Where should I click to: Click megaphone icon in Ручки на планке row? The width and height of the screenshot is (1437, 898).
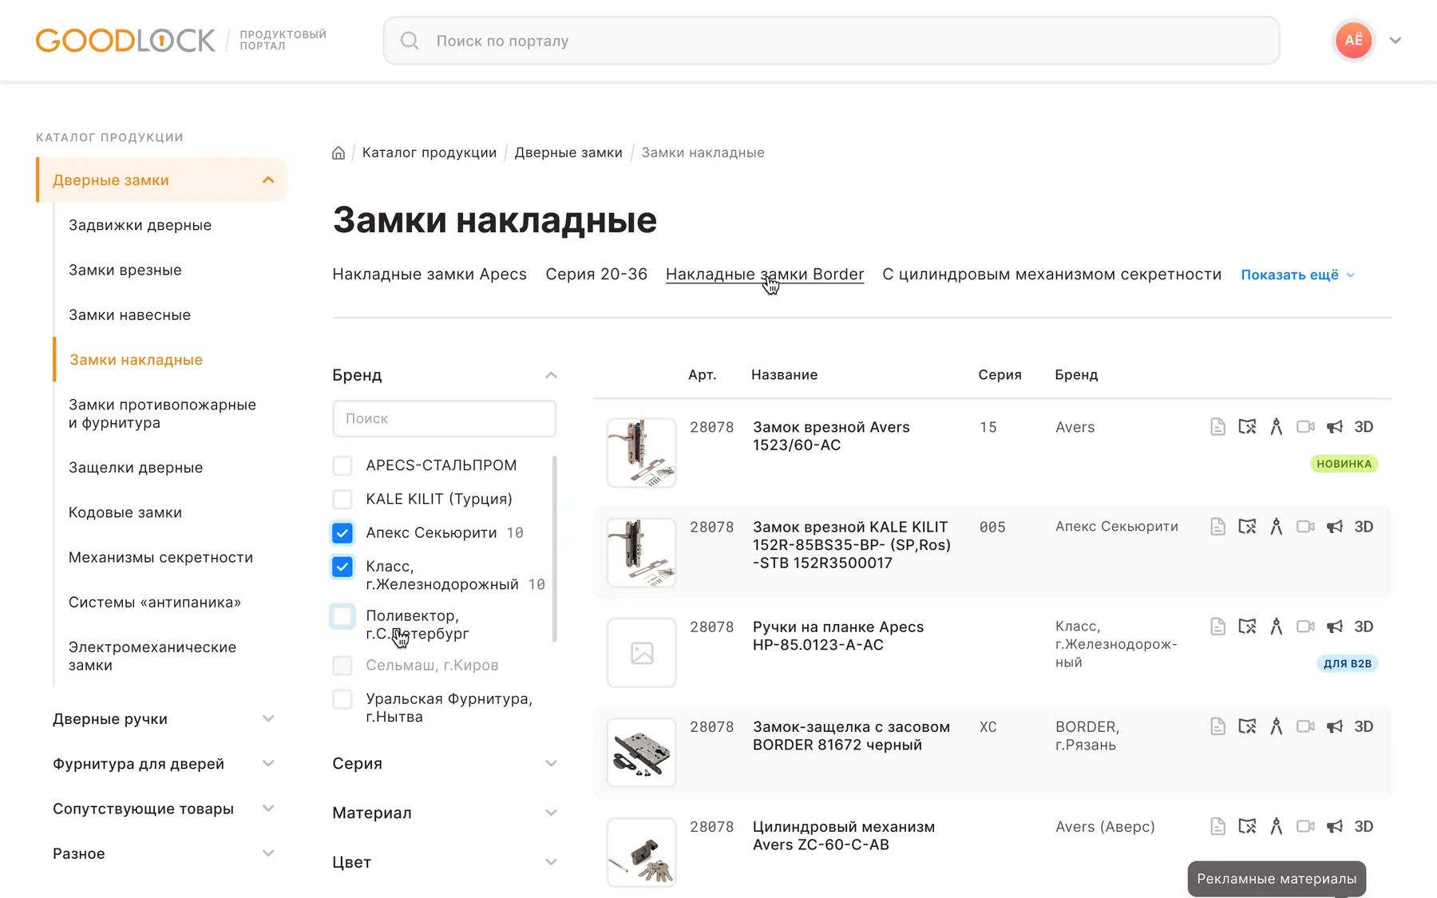(x=1335, y=627)
